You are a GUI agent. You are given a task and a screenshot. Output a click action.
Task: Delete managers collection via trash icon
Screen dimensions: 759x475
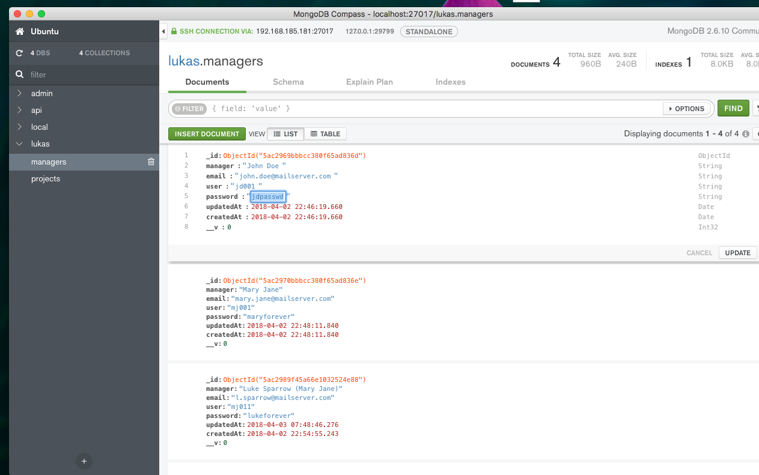[x=151, y=162]
